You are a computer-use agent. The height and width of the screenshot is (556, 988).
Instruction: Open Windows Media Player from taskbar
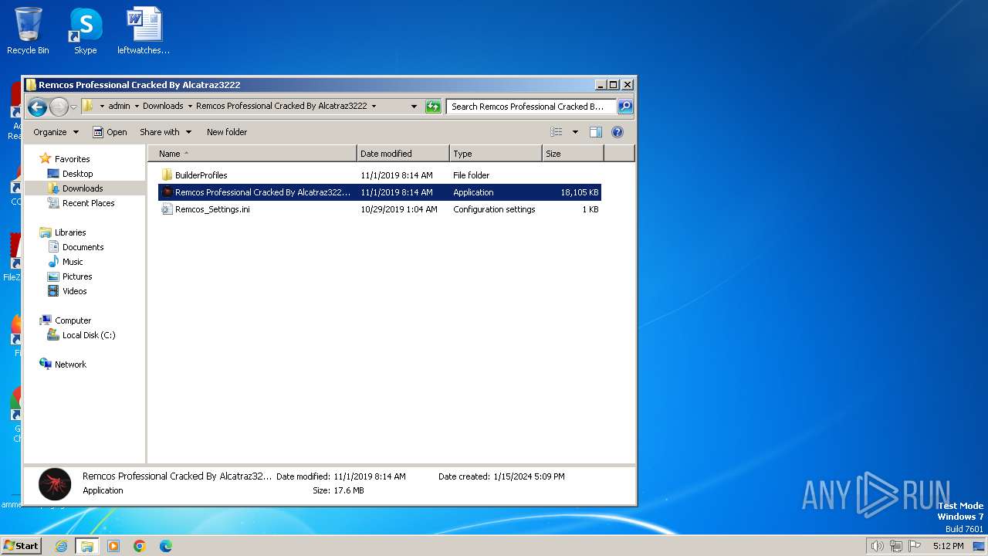pos(113,546)
